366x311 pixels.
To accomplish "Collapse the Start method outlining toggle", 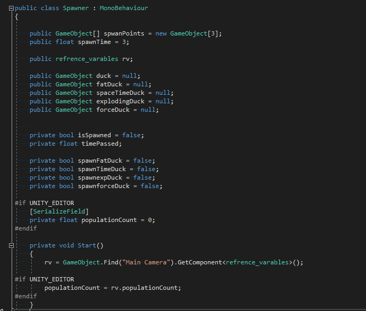I will (12, 246).
